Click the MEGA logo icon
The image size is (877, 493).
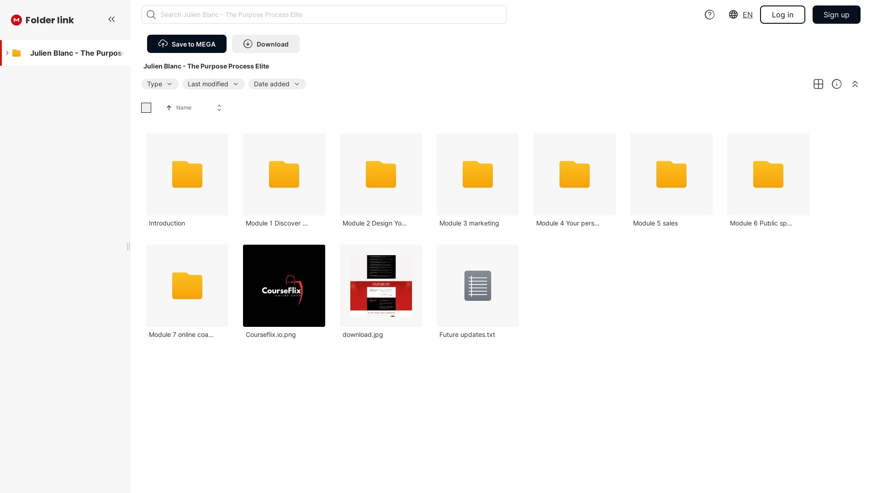(x=16, y=20)
